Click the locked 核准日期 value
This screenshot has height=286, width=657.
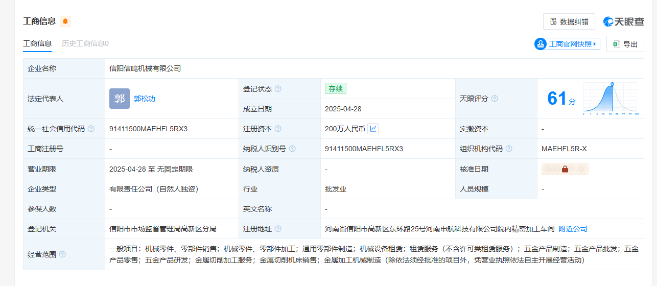coord(565,169)
